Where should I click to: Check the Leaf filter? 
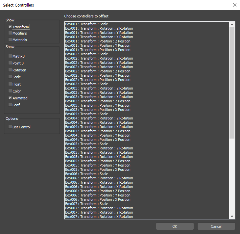10,105
